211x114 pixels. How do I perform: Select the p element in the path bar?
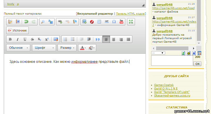tap(18, 4)
